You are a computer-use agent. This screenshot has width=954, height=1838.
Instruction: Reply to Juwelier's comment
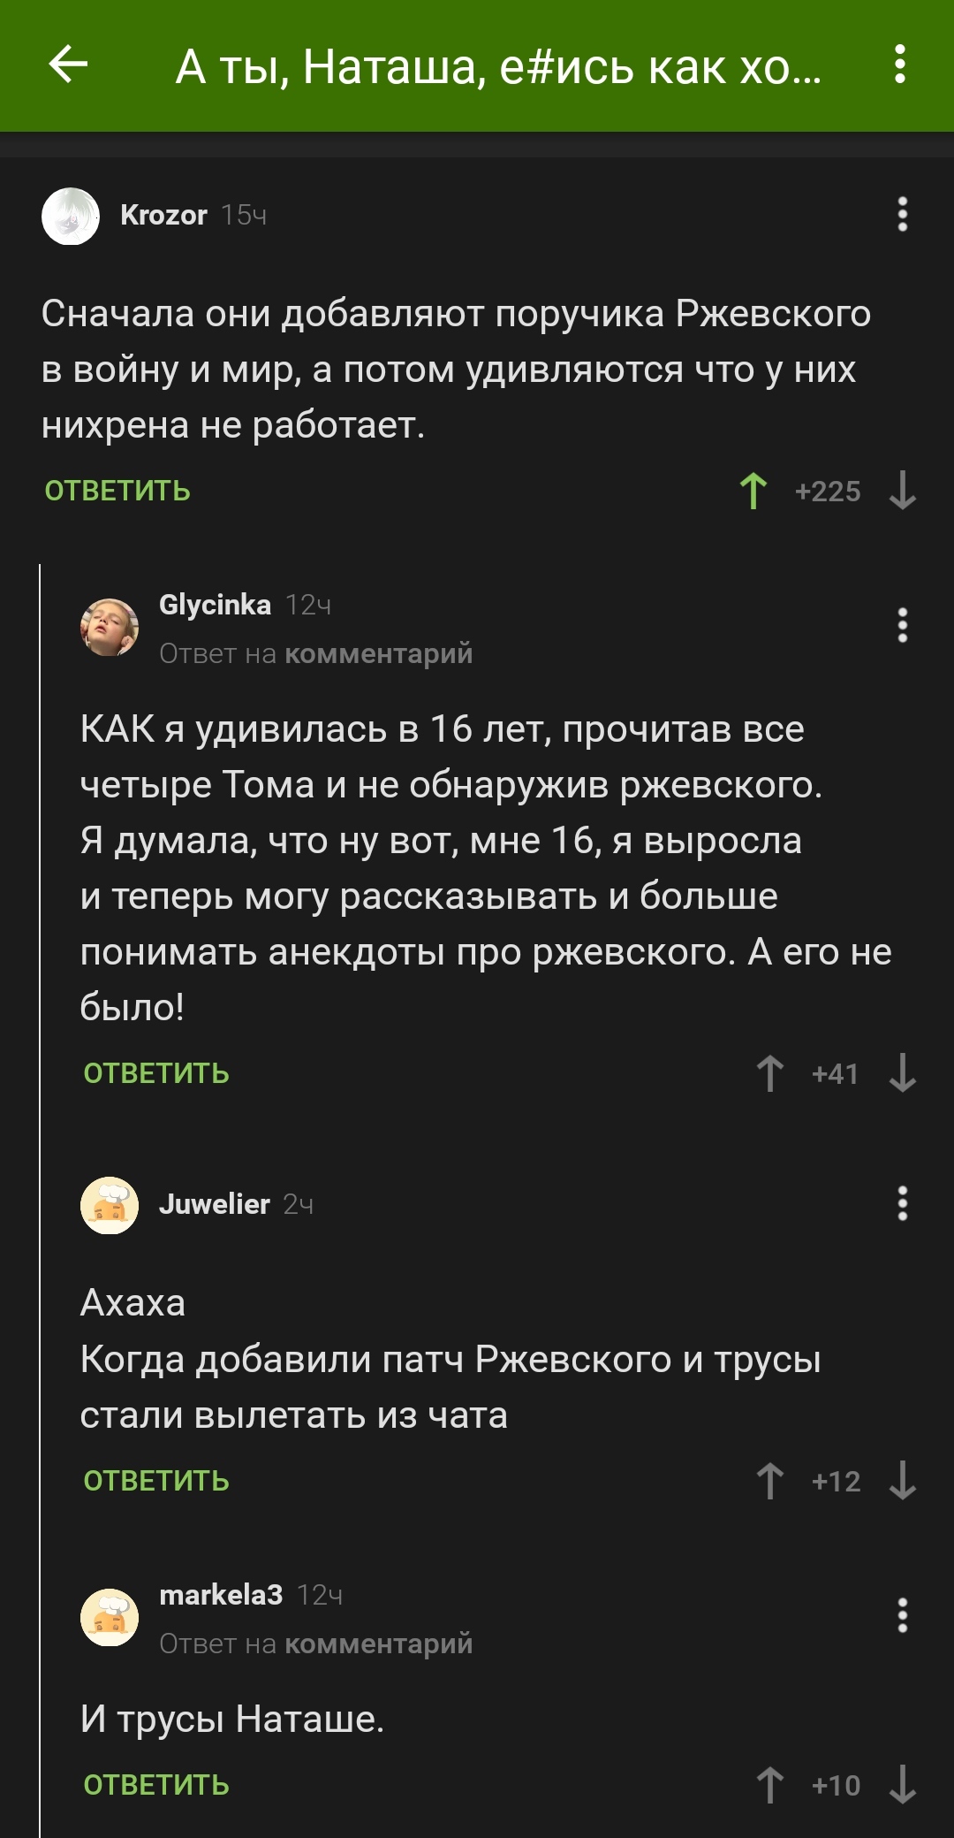(x=156, y=1481)
